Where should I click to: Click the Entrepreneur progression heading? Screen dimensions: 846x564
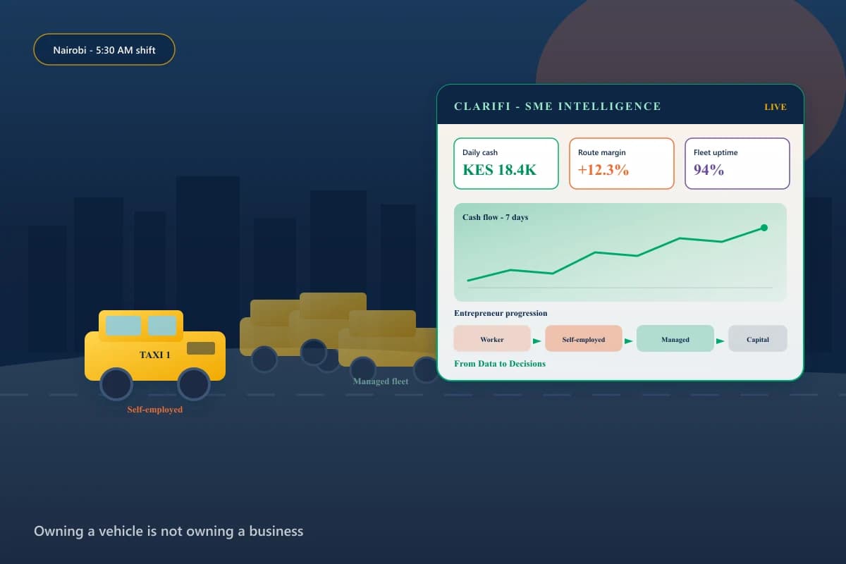point(501,313)
